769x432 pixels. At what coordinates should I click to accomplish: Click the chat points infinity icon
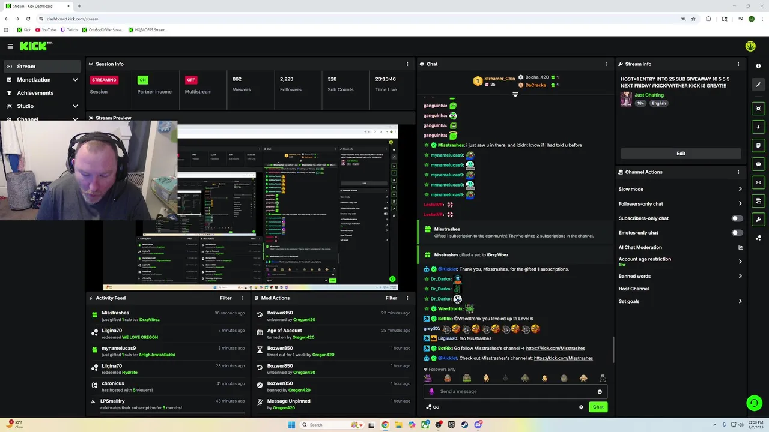click(433, 407)
